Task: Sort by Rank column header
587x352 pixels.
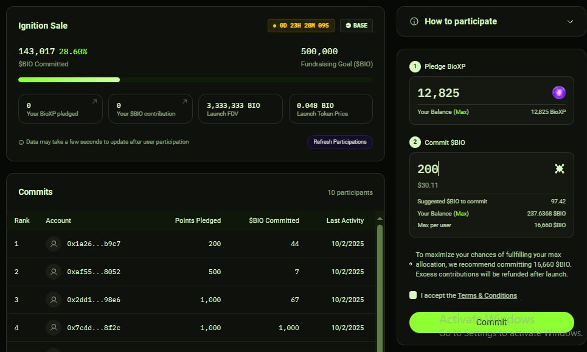Action: [22, 220]
